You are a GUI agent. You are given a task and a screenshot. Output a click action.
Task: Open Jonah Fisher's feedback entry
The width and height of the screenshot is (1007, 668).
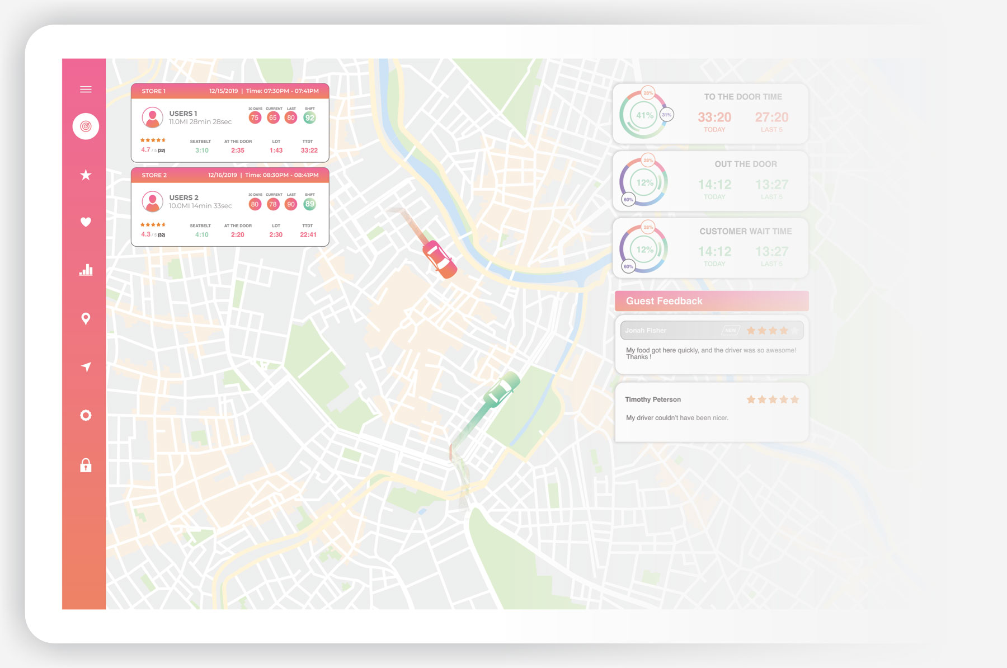pyautogui.click(x=712, y=345)
